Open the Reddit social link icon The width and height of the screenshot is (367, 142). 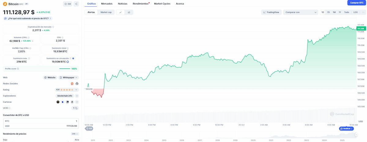(x=72, y=84)
